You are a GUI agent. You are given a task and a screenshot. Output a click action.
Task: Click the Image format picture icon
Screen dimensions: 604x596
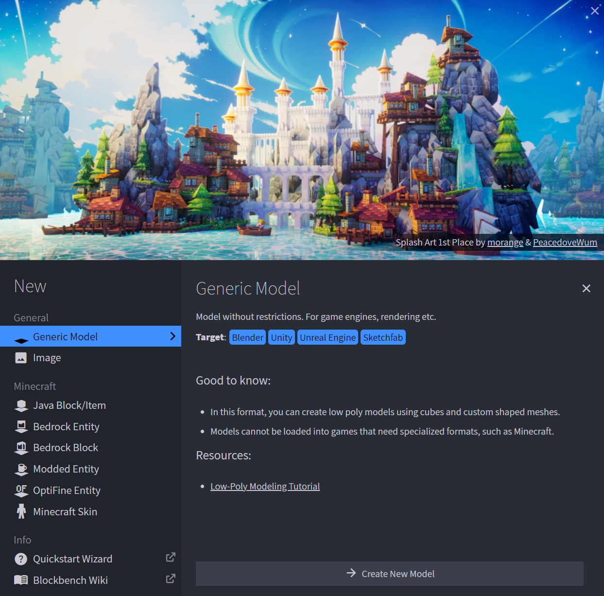click(21, 358)
